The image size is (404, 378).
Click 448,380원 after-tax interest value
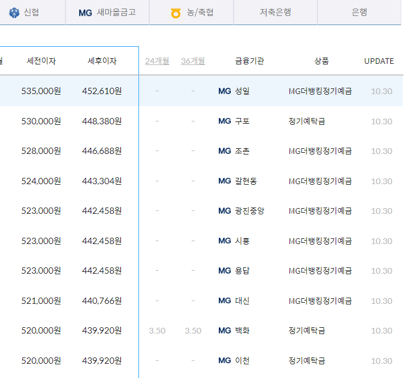102,121
